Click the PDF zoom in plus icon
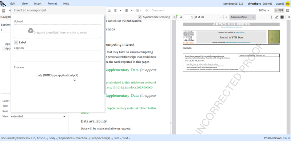This screenshot has width=291, height=141. pyautogui.click(x=226, y=17)
